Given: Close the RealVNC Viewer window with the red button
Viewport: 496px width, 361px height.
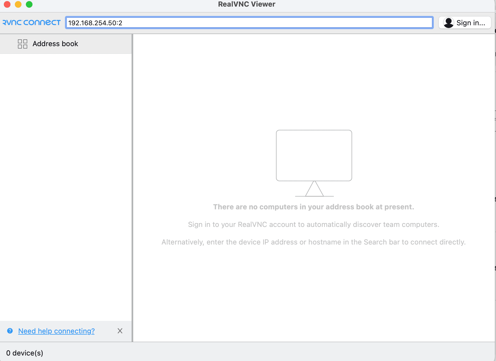Looking at the screenshot, I should [x=7, y=4].
